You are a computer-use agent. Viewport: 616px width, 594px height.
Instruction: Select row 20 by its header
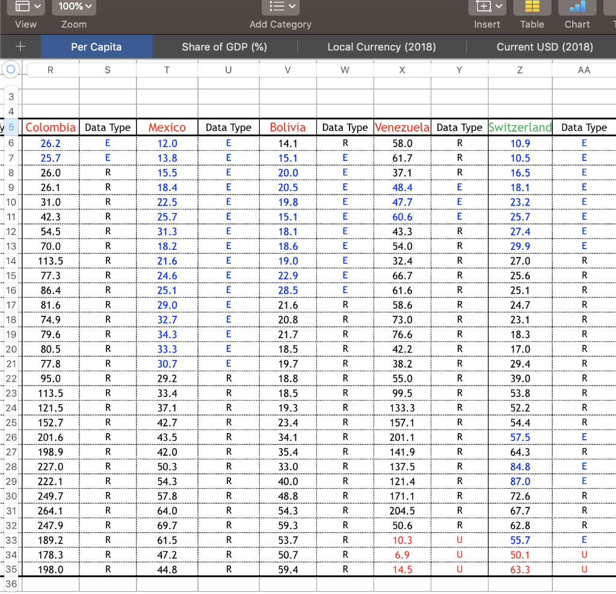coord(11,349)
